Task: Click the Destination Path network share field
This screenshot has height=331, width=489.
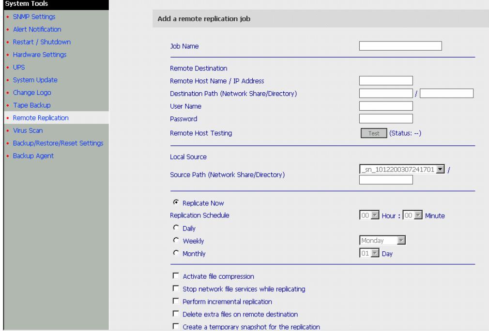Action: (x=386, y=93)
